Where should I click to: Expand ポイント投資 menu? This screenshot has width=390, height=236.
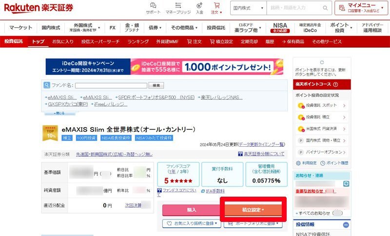pyautogui.click(x=341, y=28)
